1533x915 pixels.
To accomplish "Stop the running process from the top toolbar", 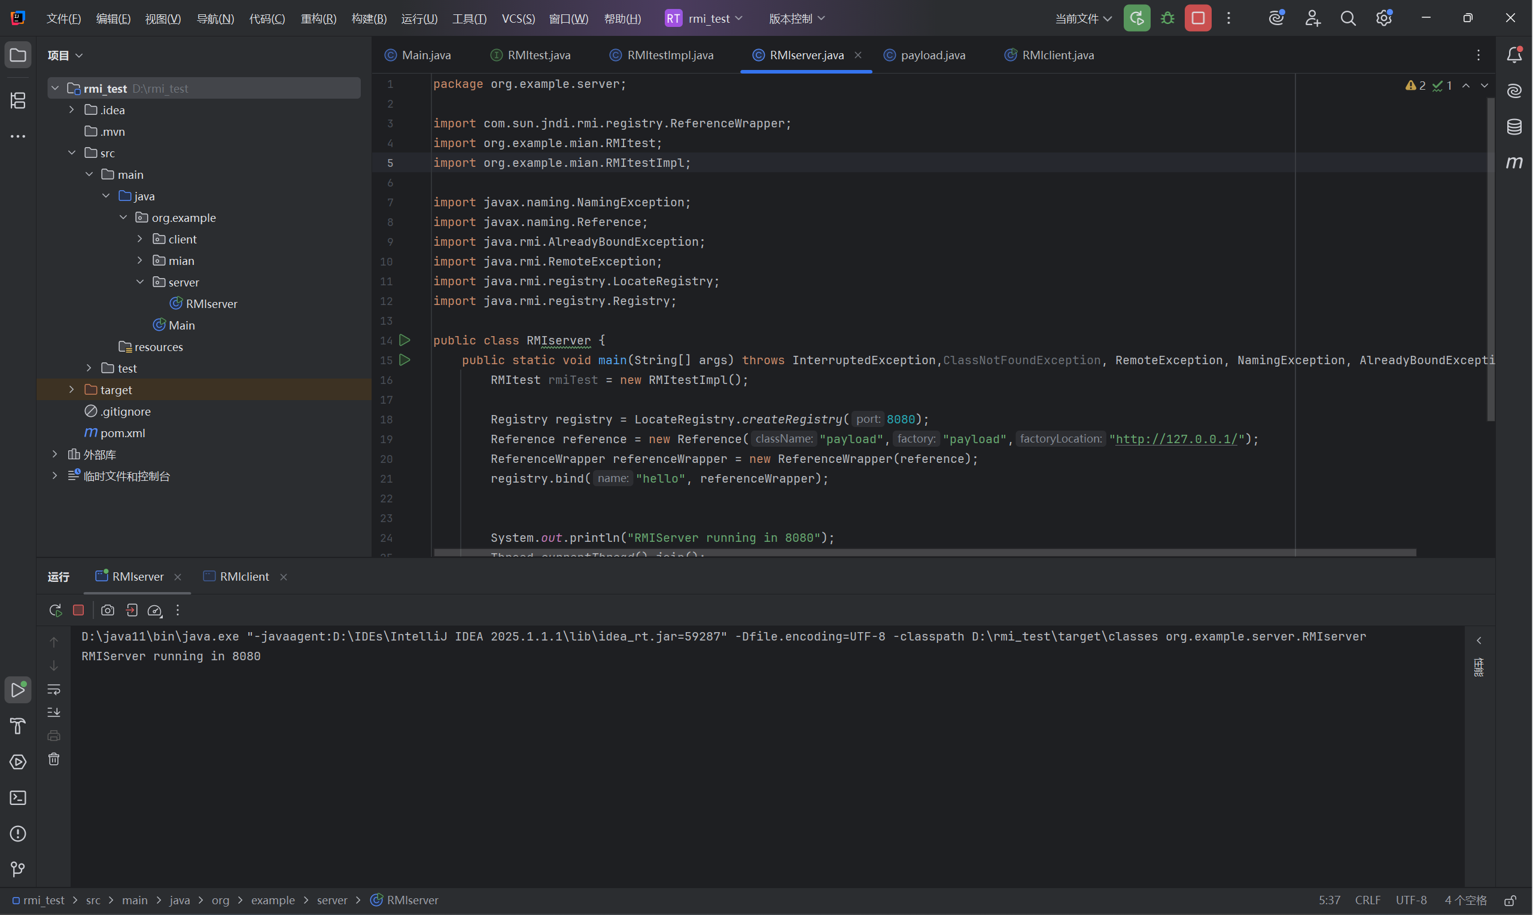I will [1197, 19].
